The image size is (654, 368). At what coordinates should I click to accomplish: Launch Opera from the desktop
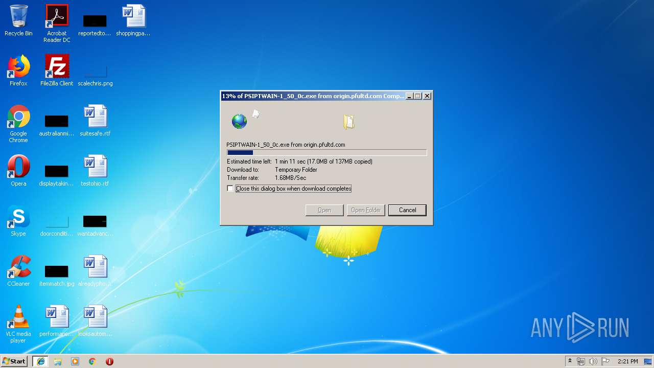18,171
